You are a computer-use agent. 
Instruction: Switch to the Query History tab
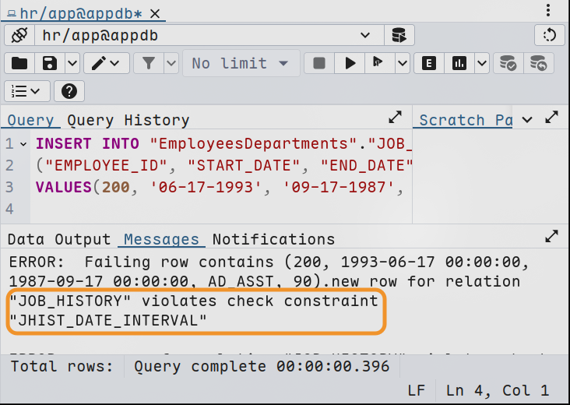point(128,120)
